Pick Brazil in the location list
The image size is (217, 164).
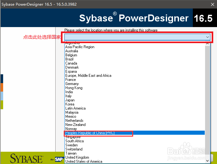(x=135, y=59)
